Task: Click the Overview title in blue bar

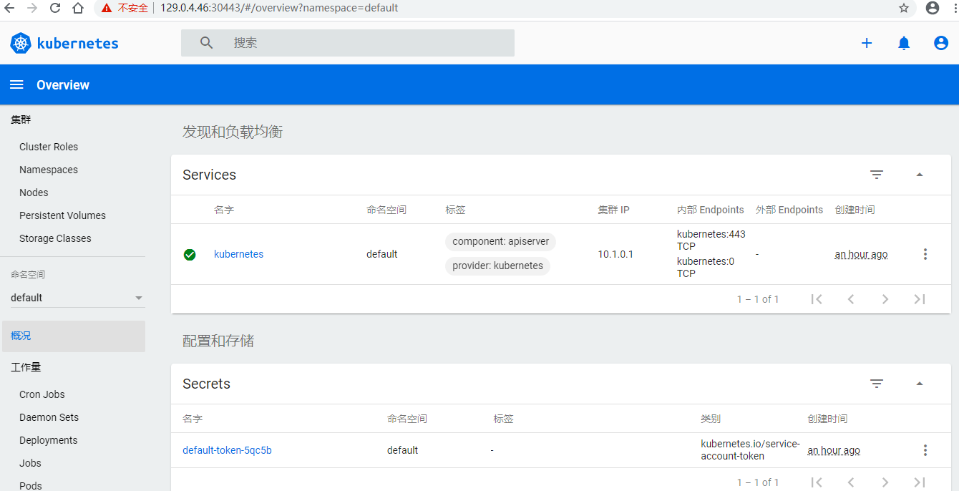Action: (63, 84)
